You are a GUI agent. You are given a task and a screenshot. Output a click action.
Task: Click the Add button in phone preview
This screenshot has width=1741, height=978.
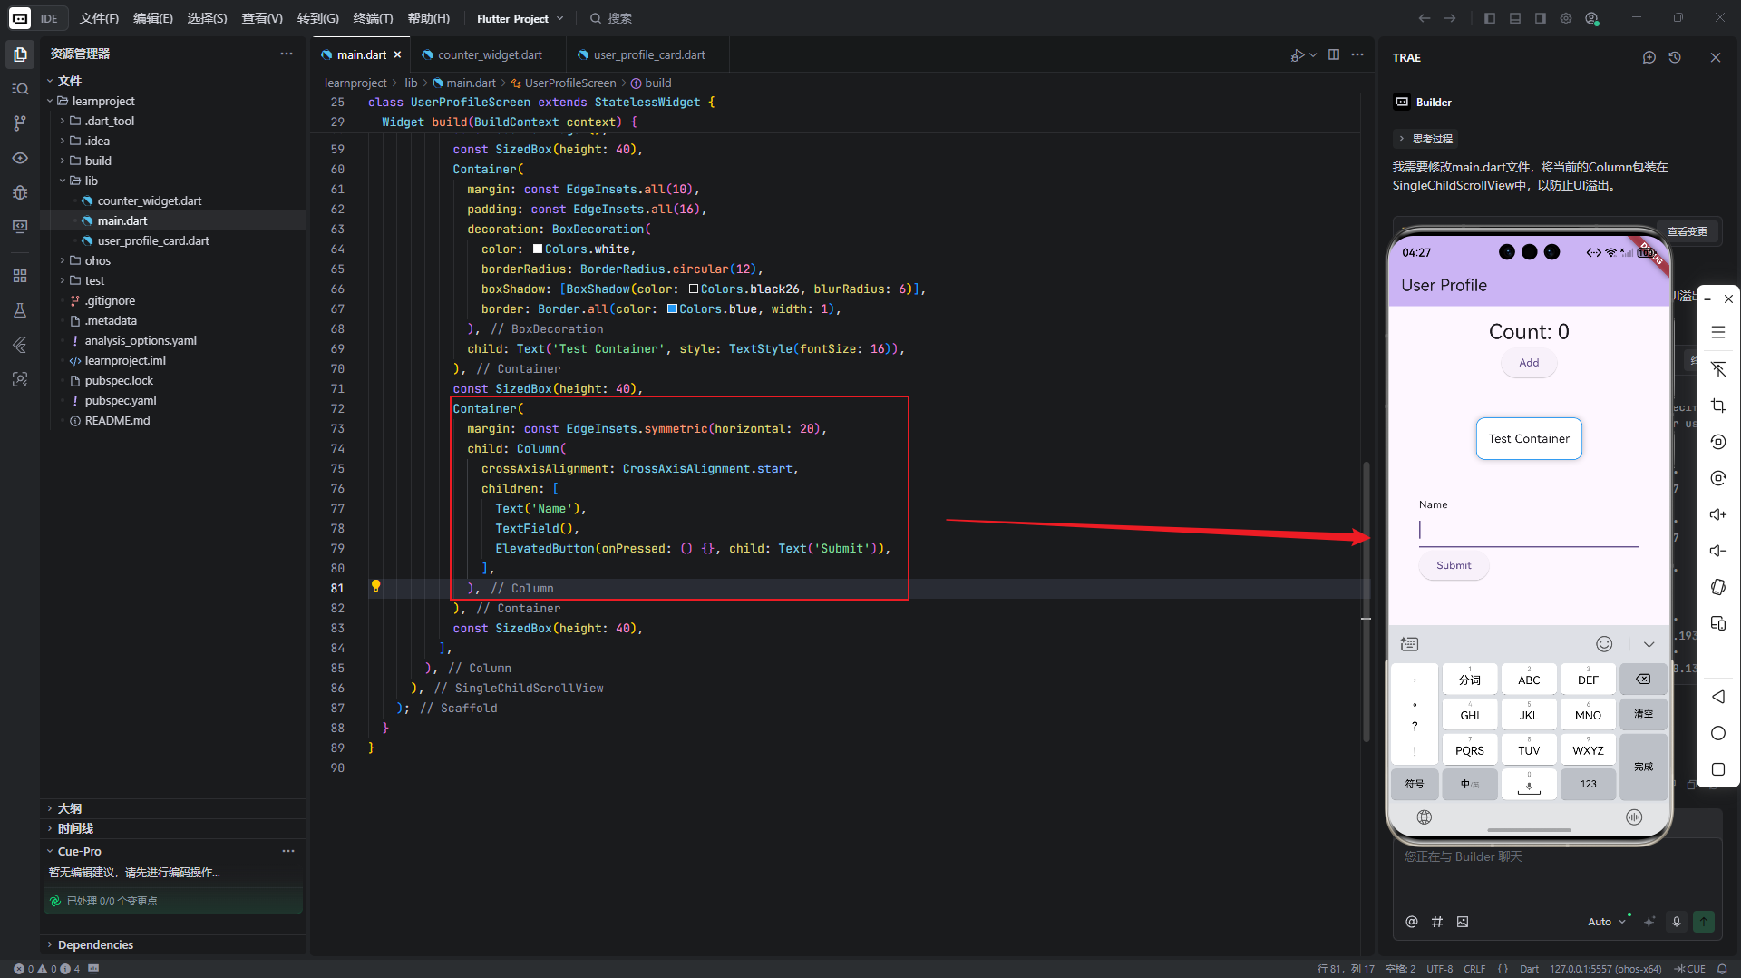click(1529, 362)
